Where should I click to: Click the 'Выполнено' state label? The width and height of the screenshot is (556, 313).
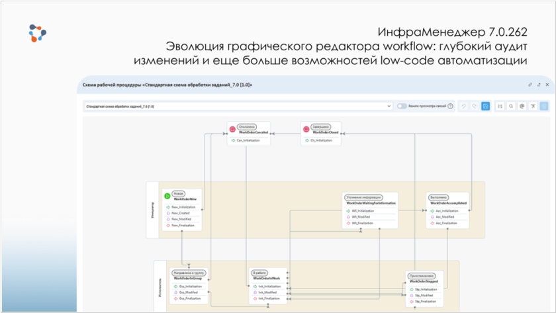click(x=439, y=197)
